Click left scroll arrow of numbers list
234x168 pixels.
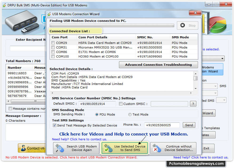pyautogui.click(x=8, y=101)
